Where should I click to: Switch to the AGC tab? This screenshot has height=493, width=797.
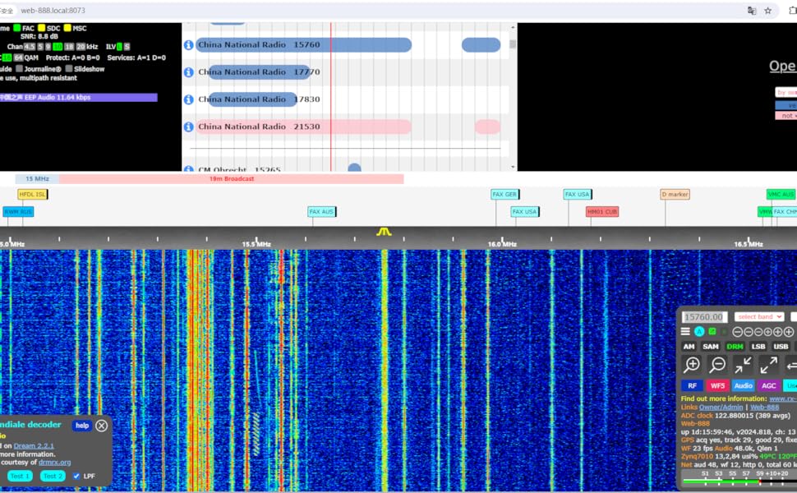click(768, 385)
